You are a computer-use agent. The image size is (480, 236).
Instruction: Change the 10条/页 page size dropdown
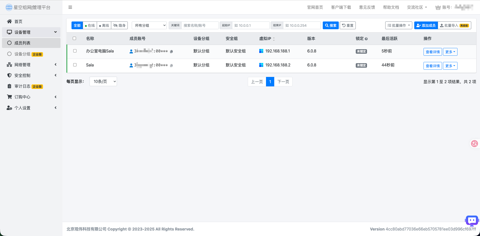pyautogui.click(x=103, y=81)
